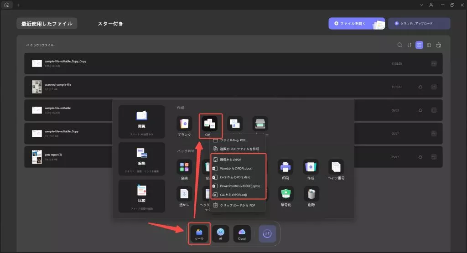Choose ファイルから PDF... menu item
Viewport: 467px width, 253px height.
pyautogui.click(x=238, y=140)
